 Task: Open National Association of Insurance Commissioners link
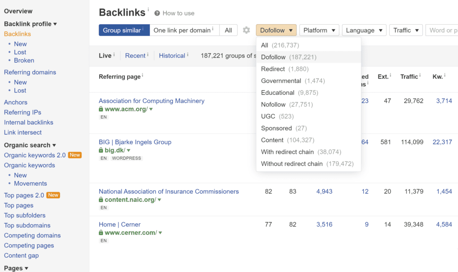click(169, 191)
